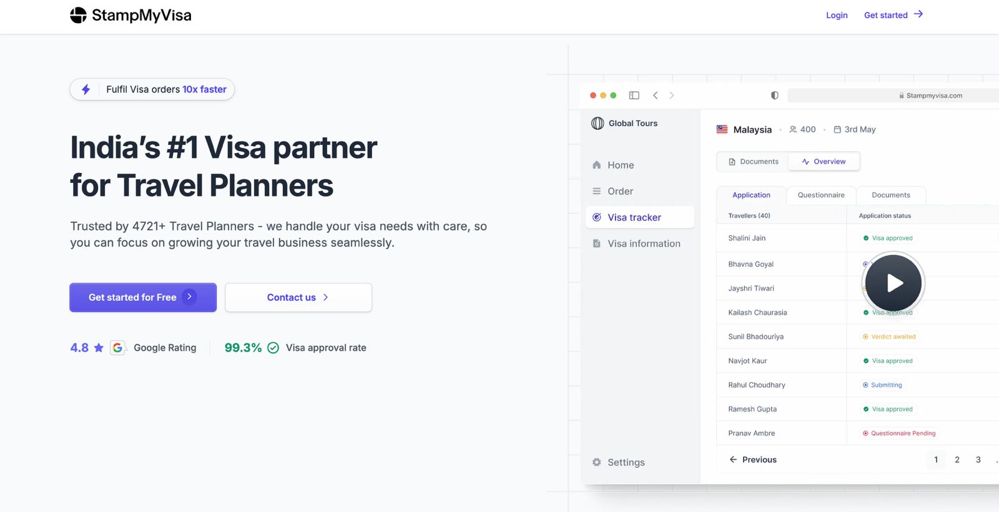
Task: Click the green checkmark approval icon
Action: point(273,348)
